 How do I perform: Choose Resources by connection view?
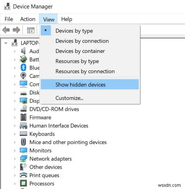[90, 71]
